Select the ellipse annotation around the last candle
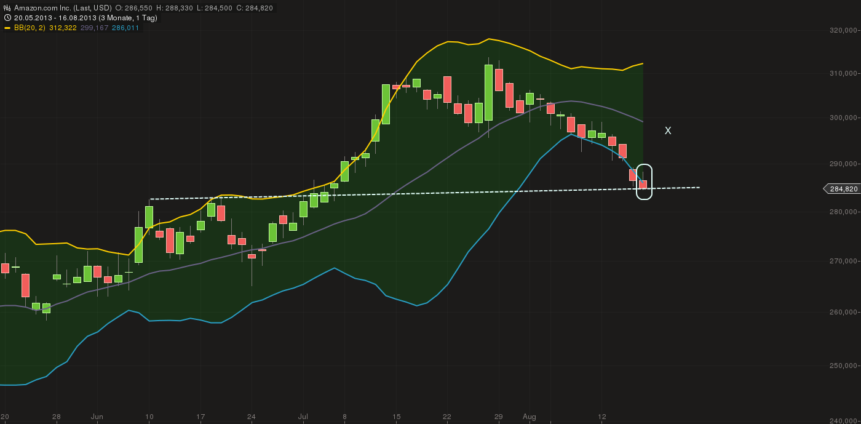 click(644, 182)
